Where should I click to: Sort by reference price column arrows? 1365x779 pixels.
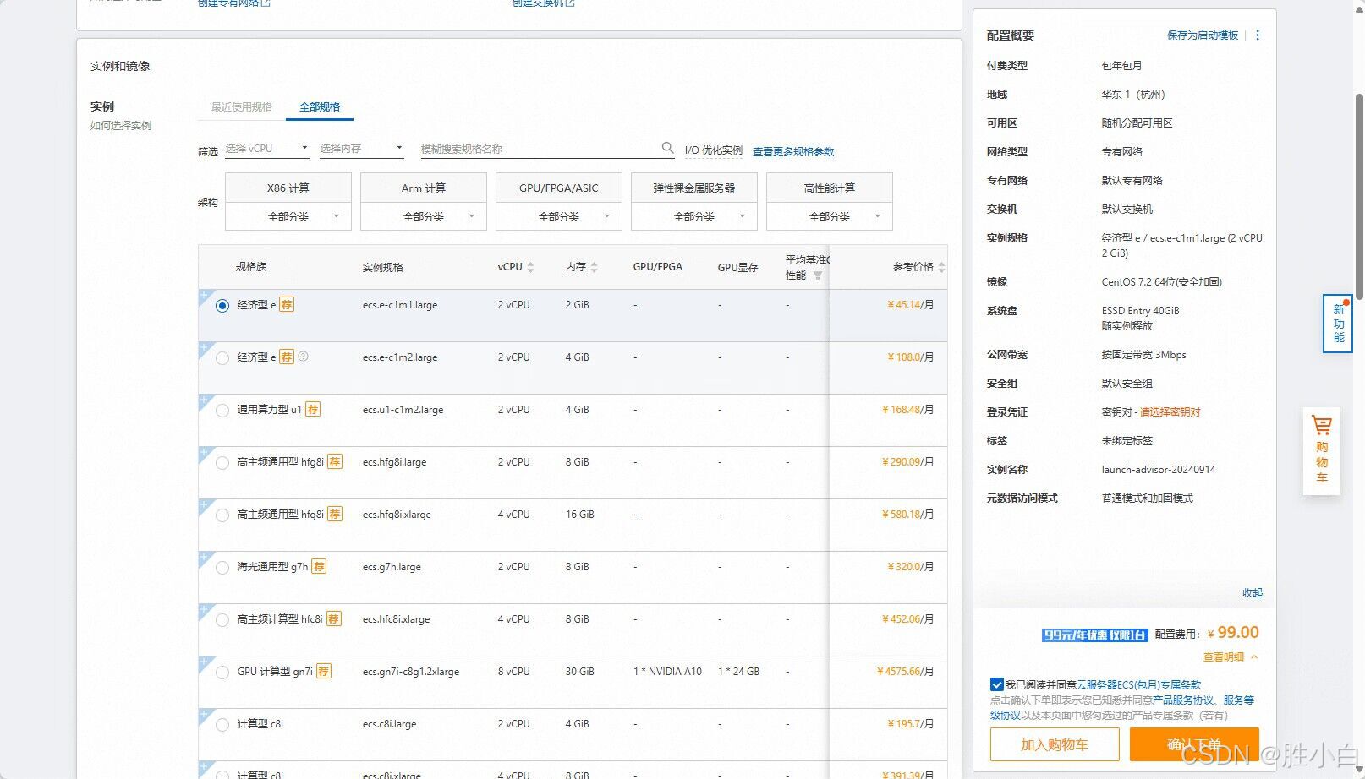coord(941,267)
